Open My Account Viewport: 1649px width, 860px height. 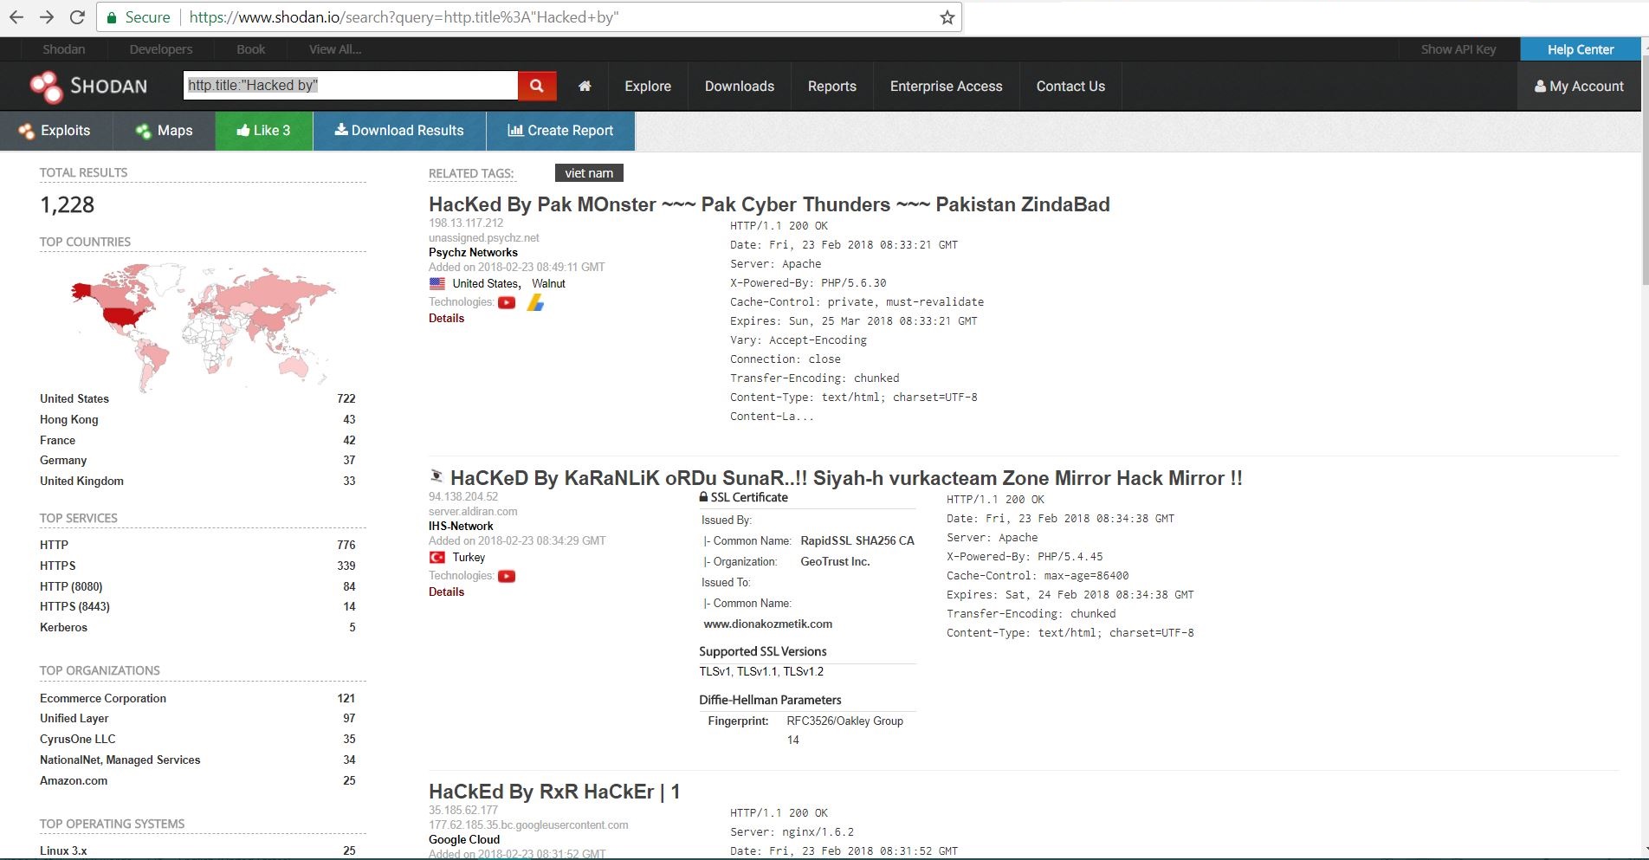coord(1579,86)
